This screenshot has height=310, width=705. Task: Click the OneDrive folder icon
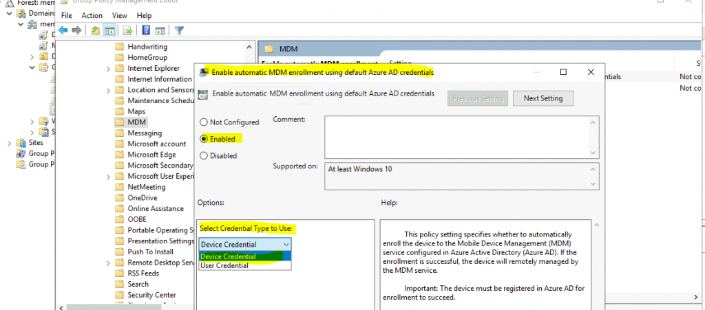[119, 197]
